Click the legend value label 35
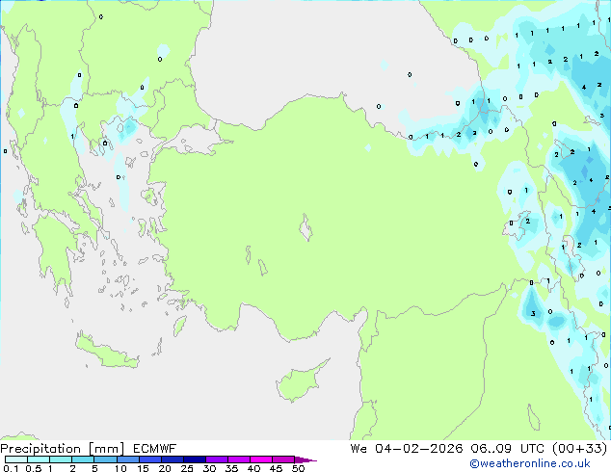 [232, 469]
